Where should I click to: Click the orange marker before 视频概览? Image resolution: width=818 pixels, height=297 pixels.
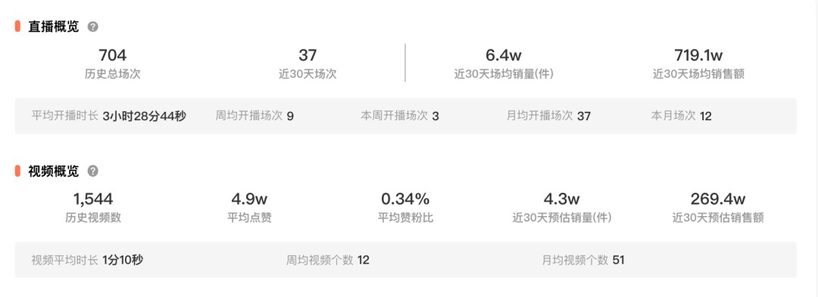click(17, 171)
